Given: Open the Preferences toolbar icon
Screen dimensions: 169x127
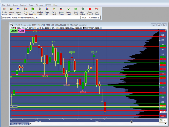Looking at the screenshot, I should click(4, 11).
